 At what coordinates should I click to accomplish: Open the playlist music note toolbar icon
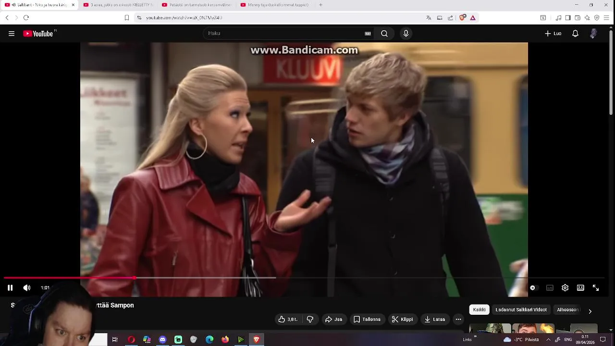[x=558, y=18]
